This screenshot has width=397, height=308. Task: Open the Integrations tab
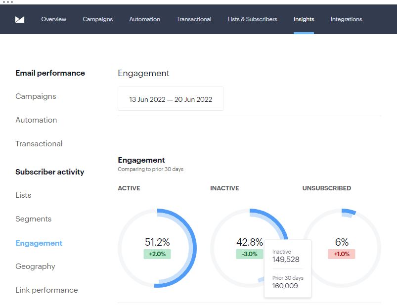(x=346, y=19)
